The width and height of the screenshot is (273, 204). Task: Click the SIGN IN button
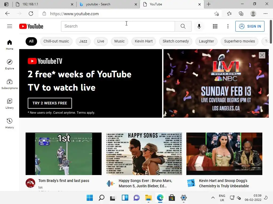pyautogui.click(x=250, y=26)
